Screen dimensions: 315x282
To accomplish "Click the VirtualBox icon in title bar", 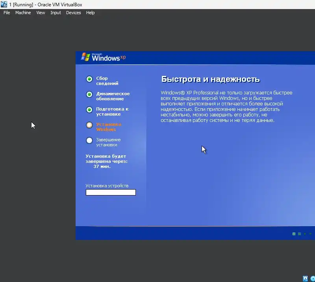I will (x=4, y=4).
